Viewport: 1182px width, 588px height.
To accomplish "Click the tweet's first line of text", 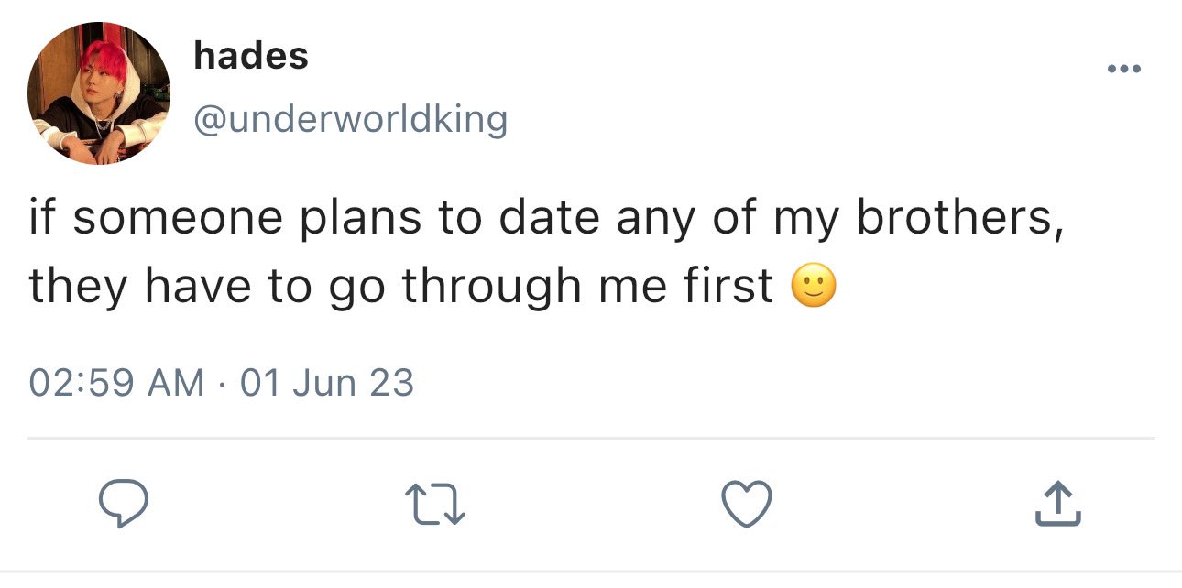I will (546, 221).
